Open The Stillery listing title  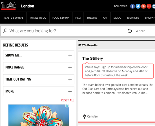(x=93, y=58)
